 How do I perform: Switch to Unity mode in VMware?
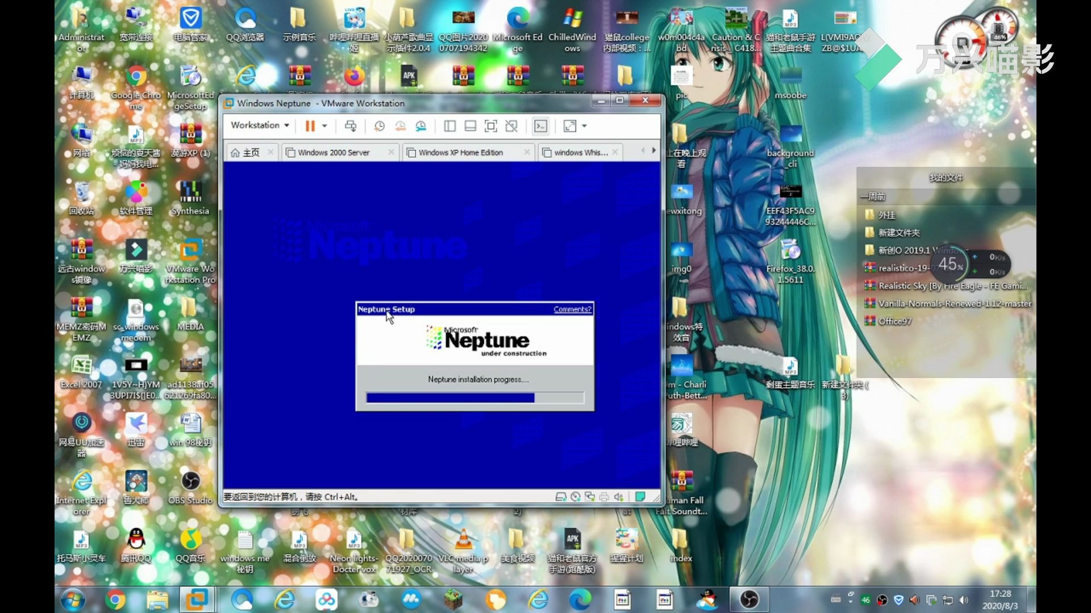pyautogui.click(x=511, y=126)
